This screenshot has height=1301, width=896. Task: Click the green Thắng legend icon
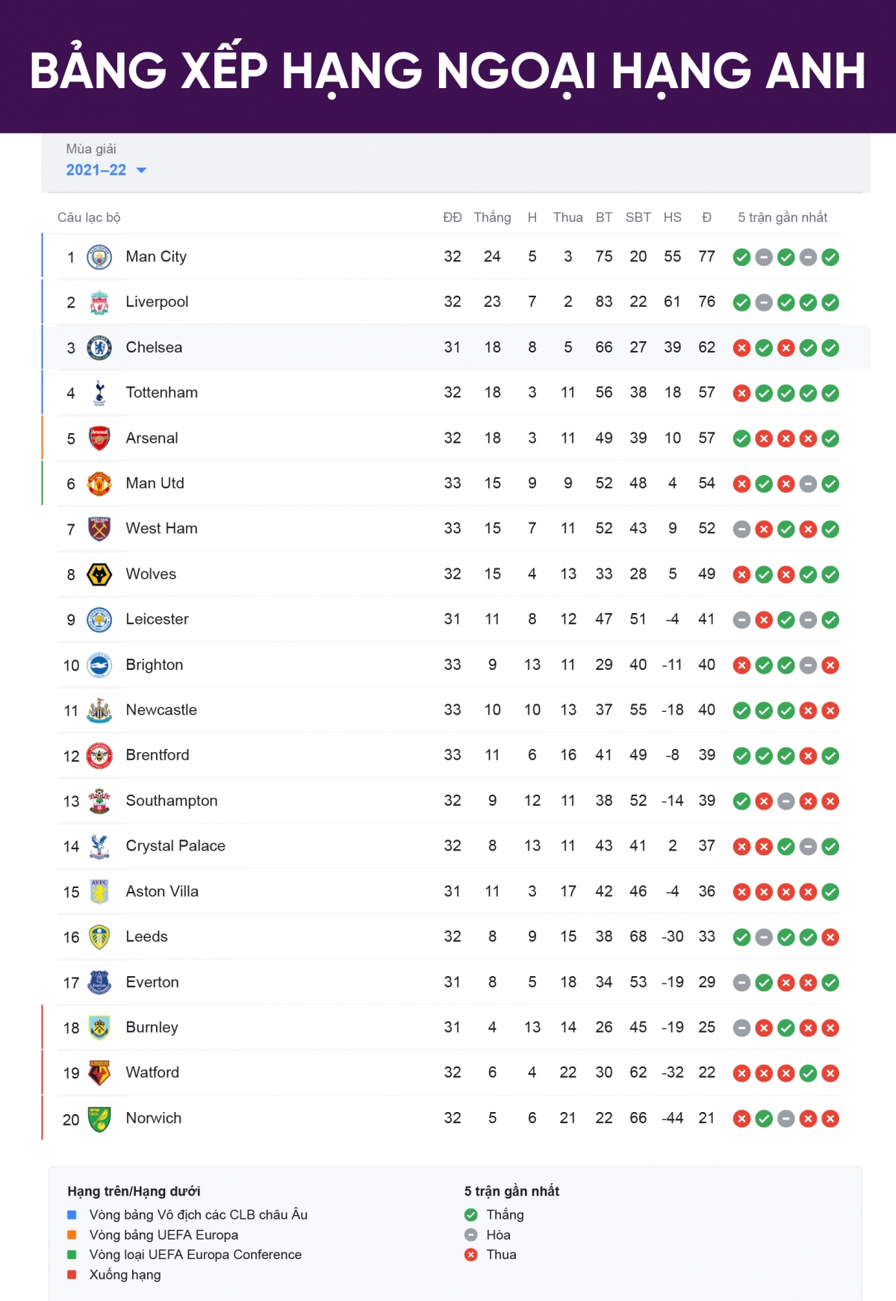[470, 1214]
